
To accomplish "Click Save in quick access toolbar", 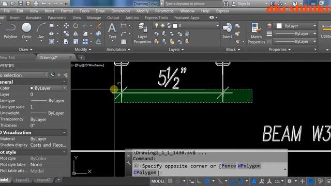I will pos(20,4).
